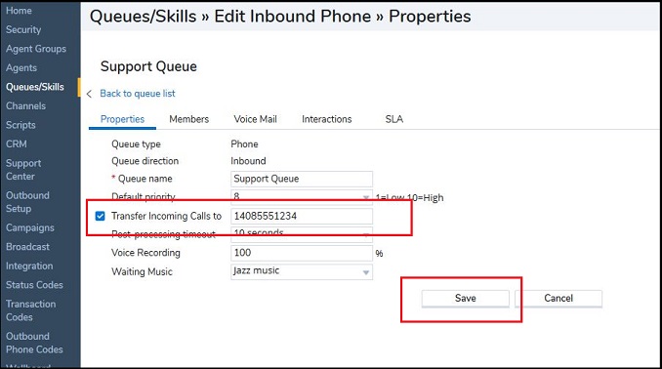
Task: Open the SLA tab
Action: pyautogui.click(x=394, y=119)
